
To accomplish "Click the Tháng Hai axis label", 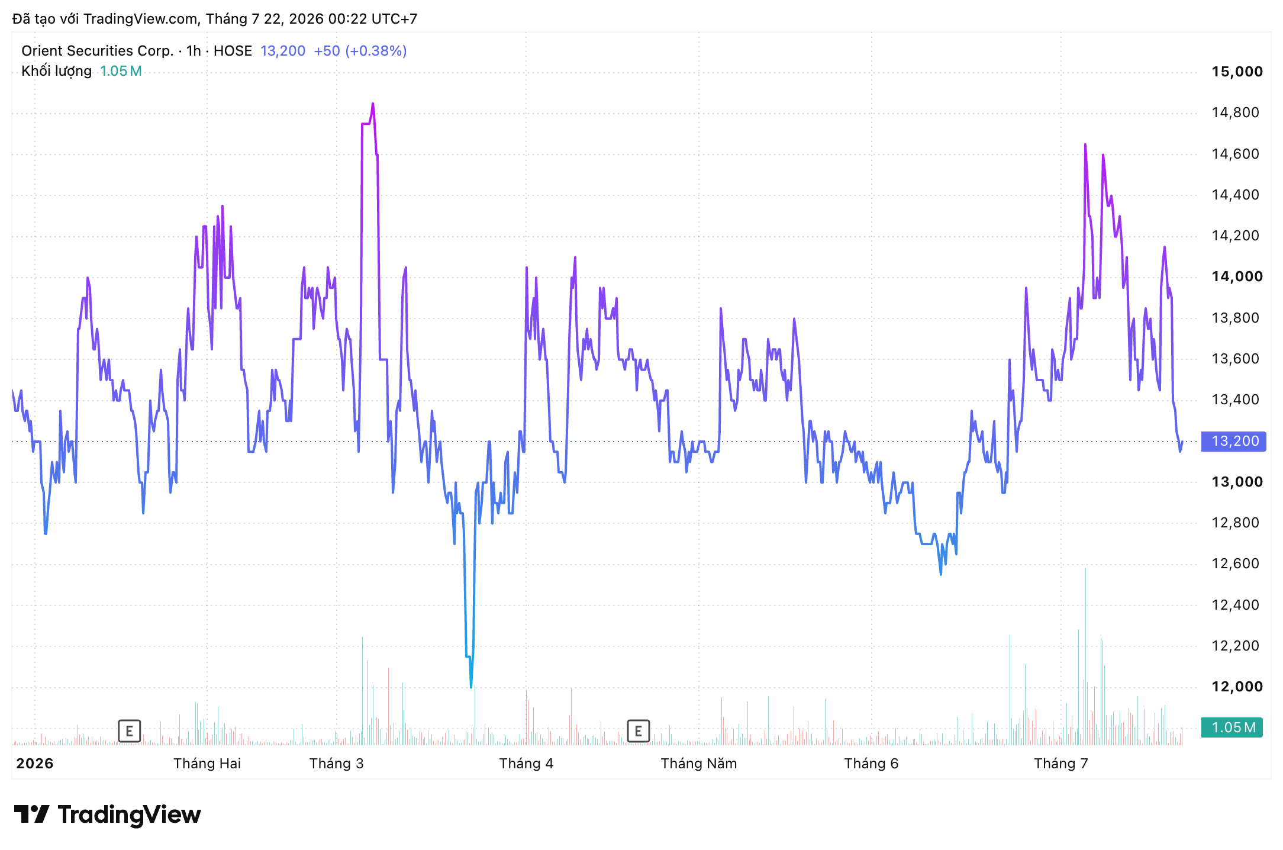I will point(207,764).
